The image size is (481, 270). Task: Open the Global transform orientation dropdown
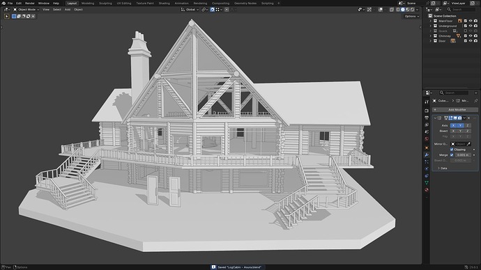coord(190,10)
